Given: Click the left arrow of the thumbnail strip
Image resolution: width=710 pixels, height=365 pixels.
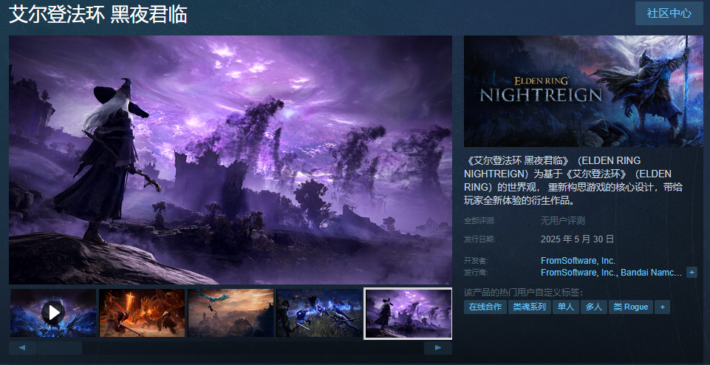Looking at the screenshot, I should (23, 348).
